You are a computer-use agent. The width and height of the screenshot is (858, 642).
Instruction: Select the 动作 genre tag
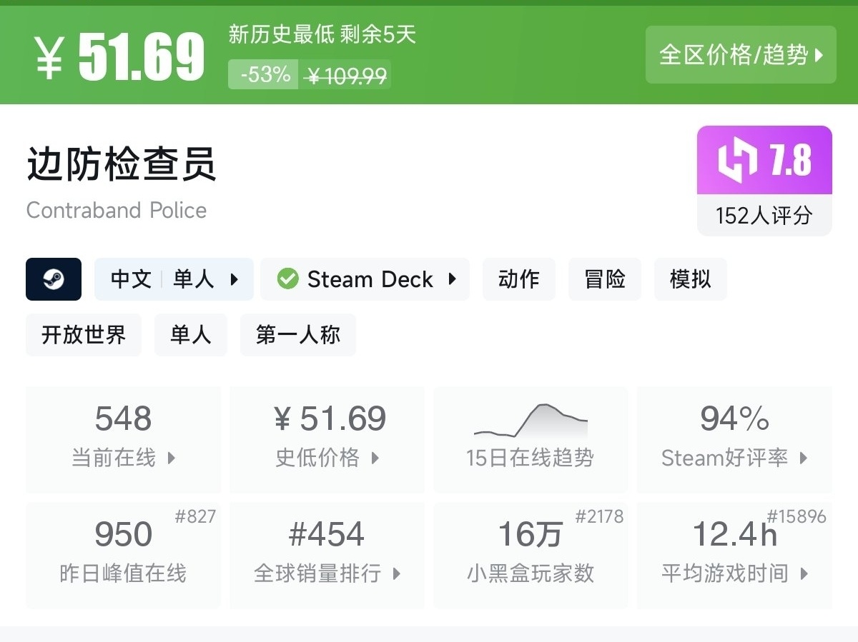pos(518,279)
